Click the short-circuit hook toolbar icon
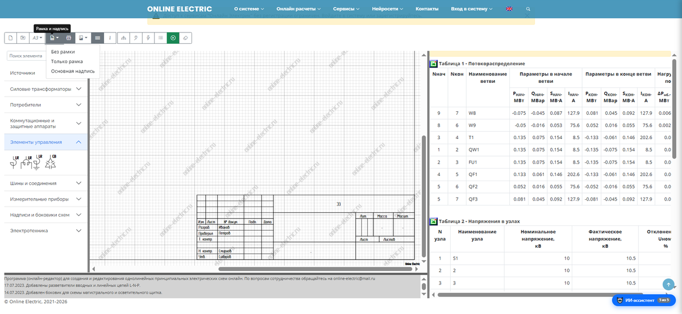 (x=136, y=38)
